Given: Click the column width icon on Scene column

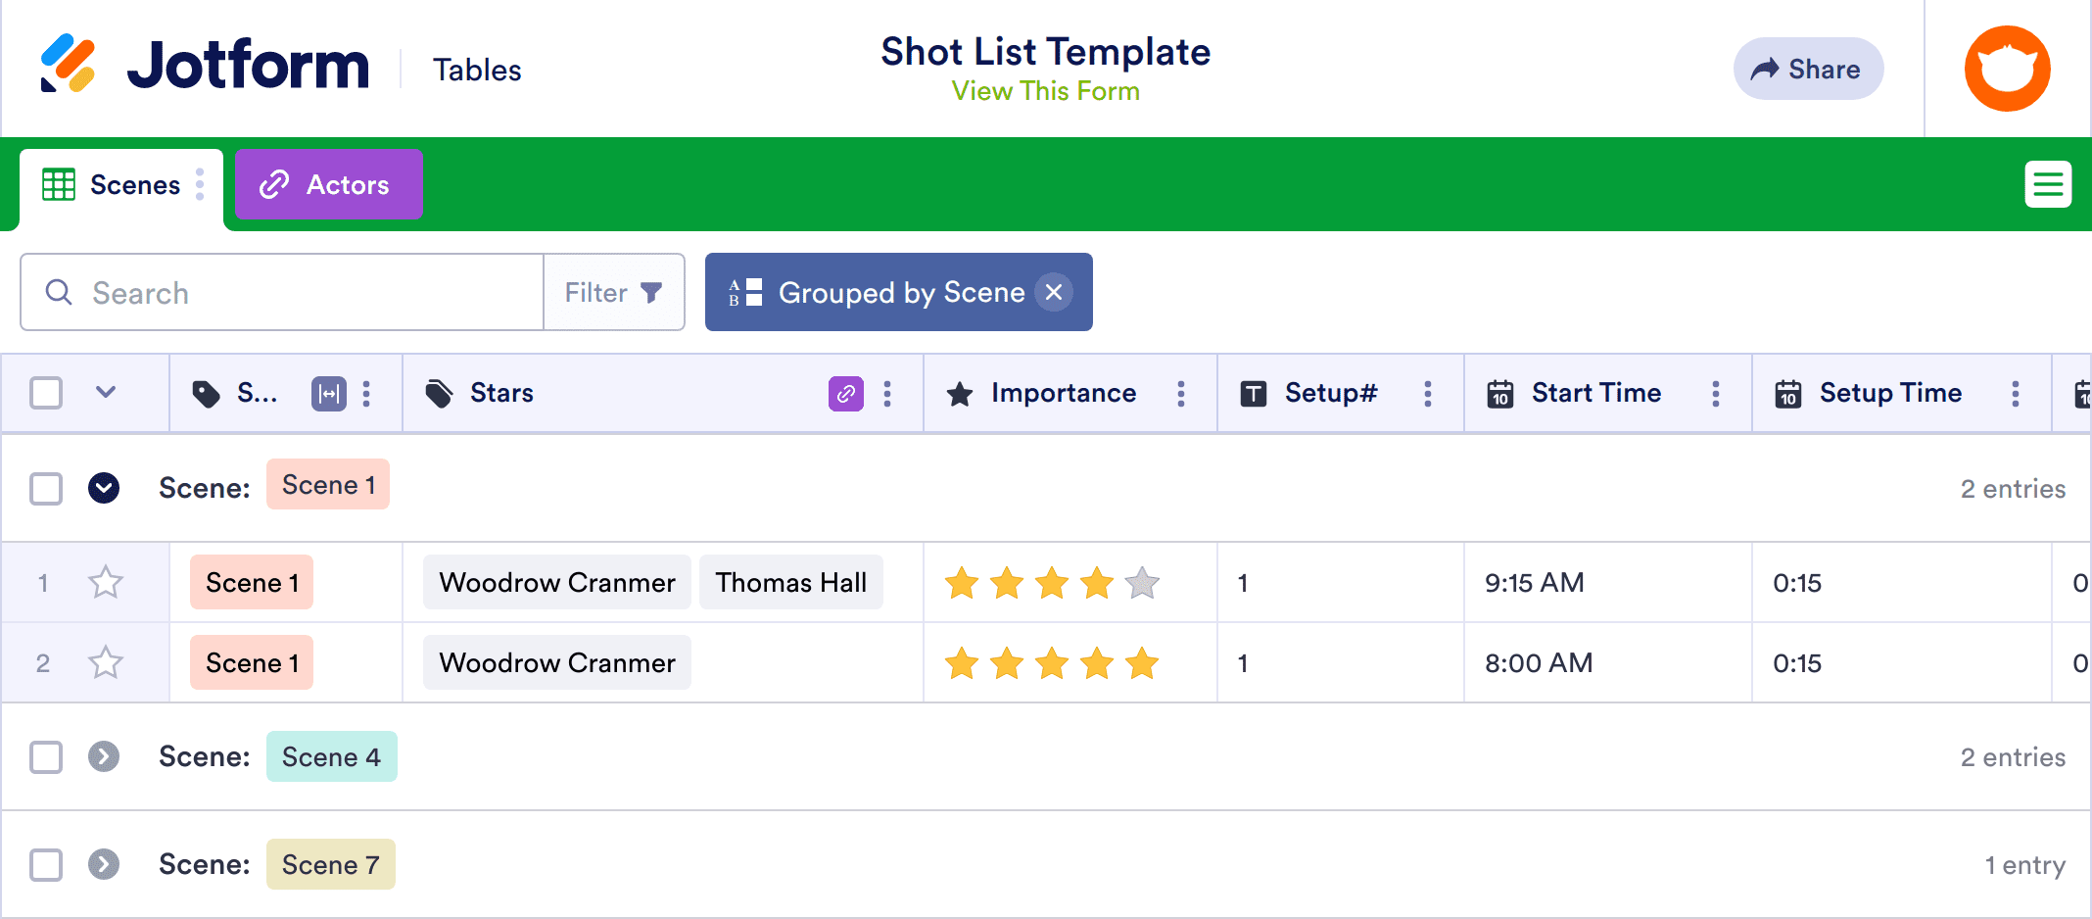Looking at the screenshot, I should (x=328, y=394).
